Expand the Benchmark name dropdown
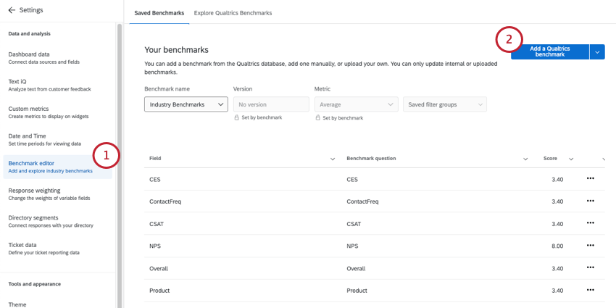This screenshot has height=308, width=616. [186, 104]
